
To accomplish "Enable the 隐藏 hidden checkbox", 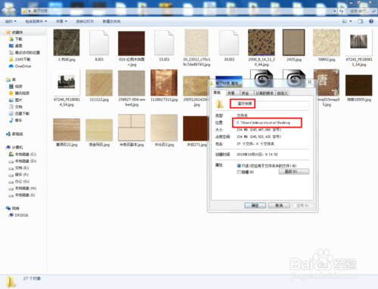I will pyautogui.click(x=239, y=172).
